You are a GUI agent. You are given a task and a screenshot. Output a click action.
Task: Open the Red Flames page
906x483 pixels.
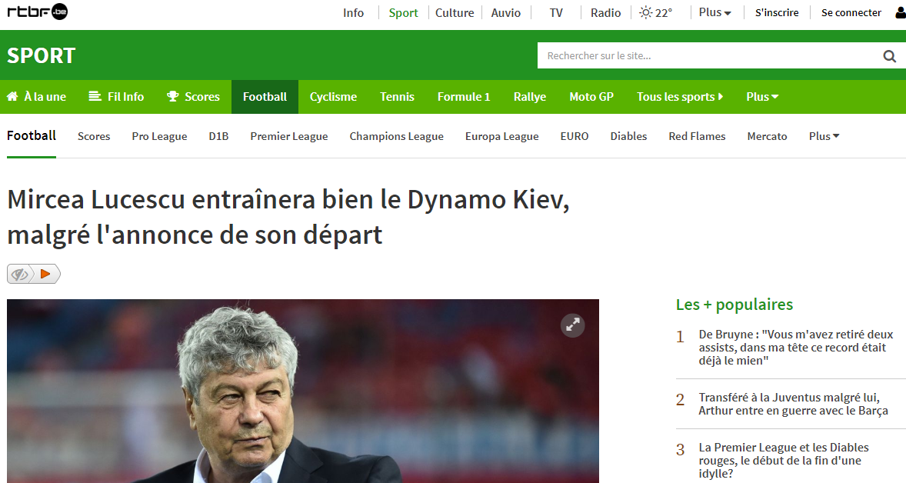click(x=697, y=136)
